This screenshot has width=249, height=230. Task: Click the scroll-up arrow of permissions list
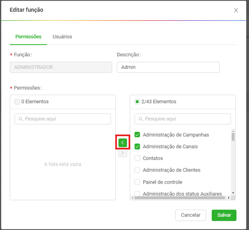[x=233, y=131]
